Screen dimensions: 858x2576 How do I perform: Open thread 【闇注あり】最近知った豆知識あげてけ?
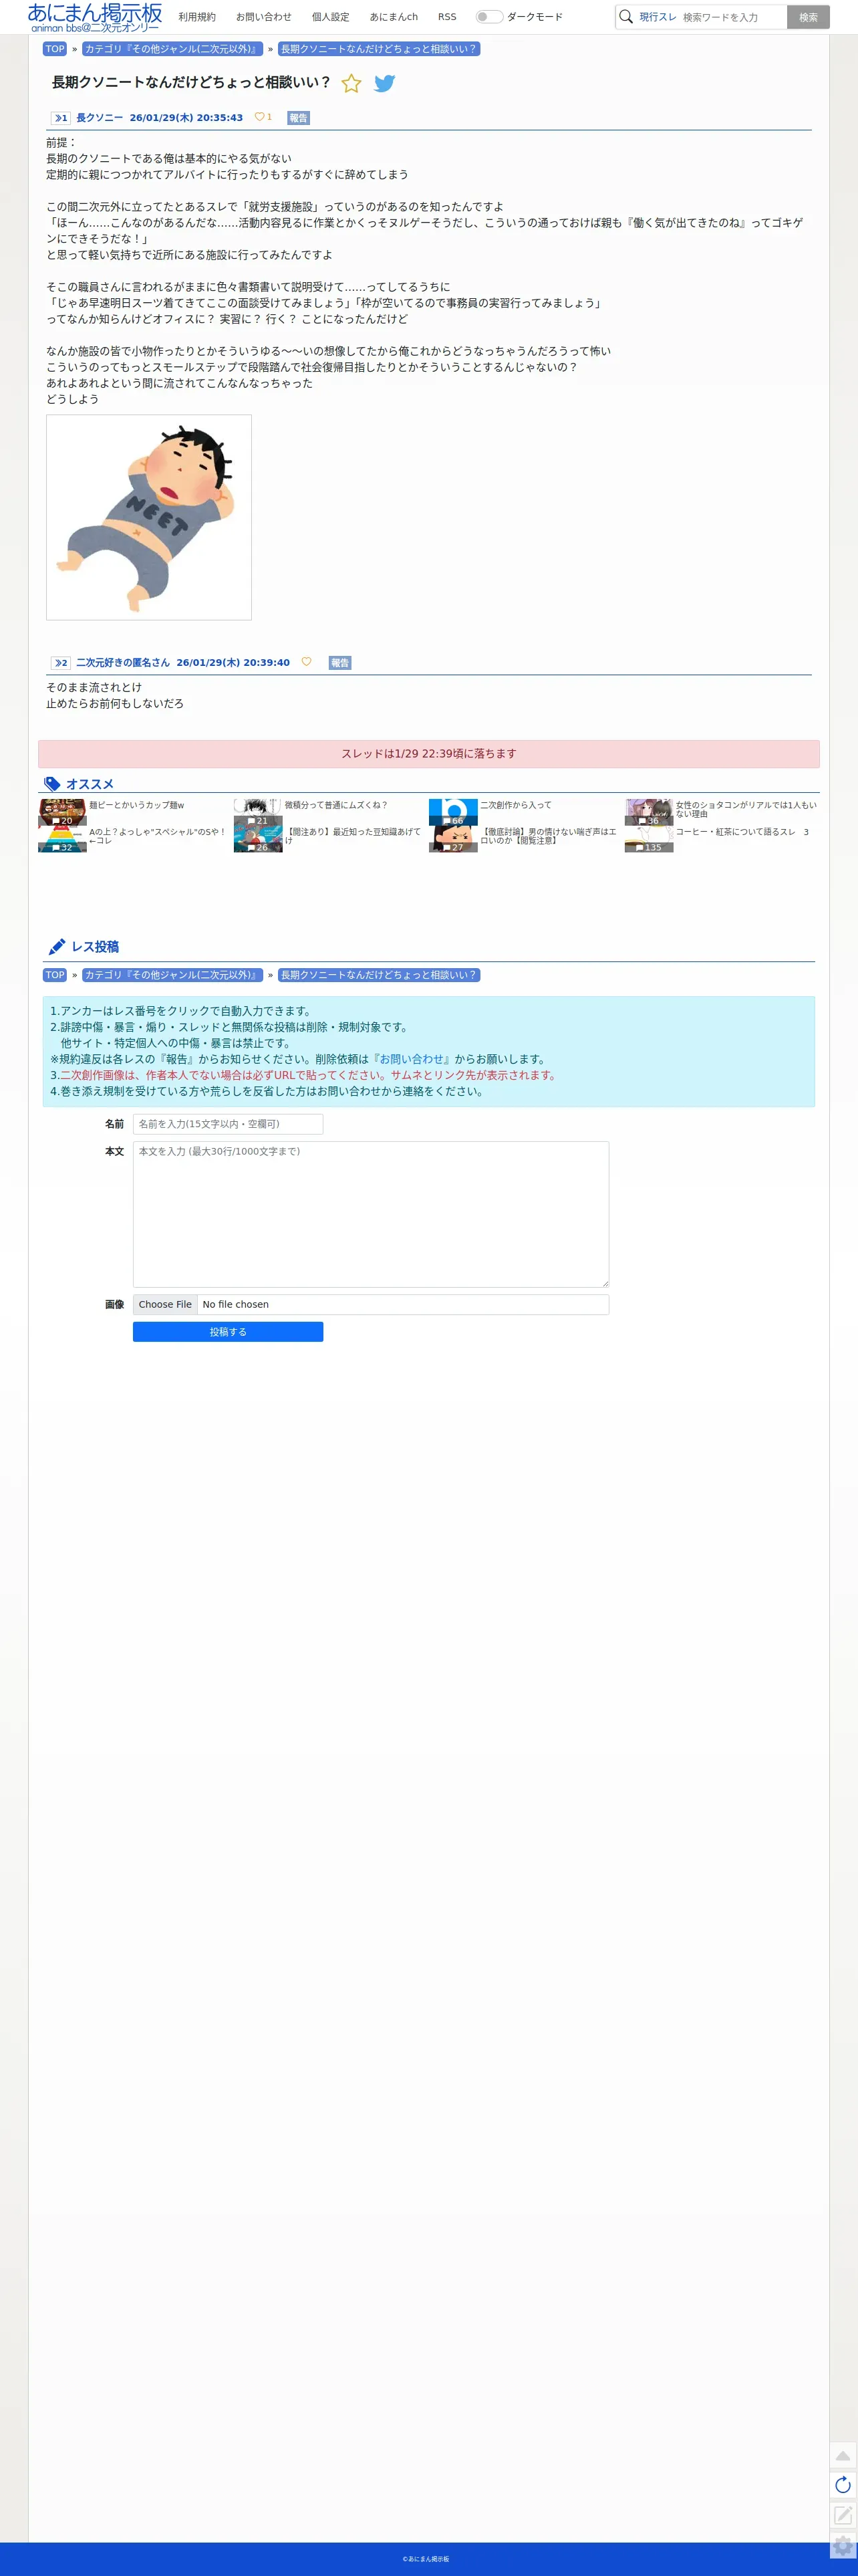353,836
